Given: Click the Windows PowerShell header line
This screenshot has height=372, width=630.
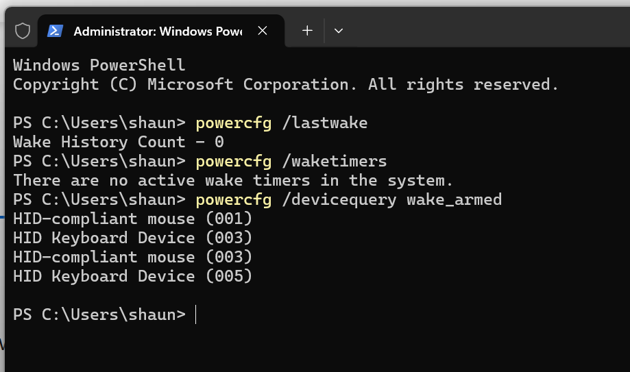Looking at the screenshot, I should coord(99,65).
